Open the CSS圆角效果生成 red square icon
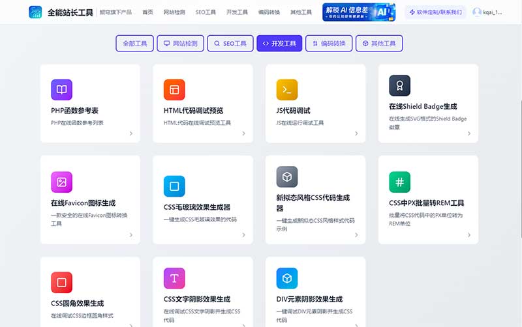522x327 pixels. (61, 283)
